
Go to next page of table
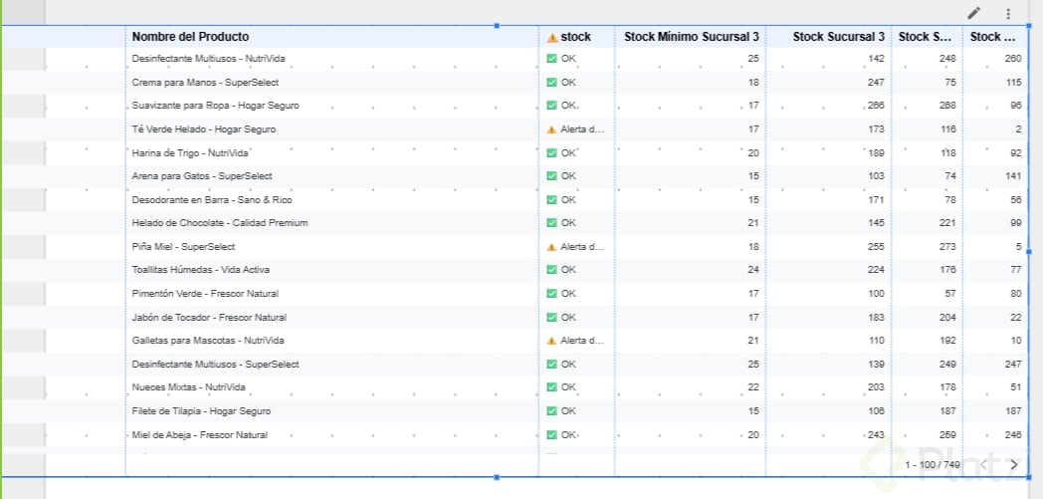[x=1014, y=464]
